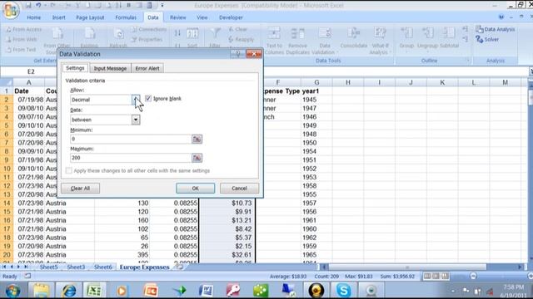Open the What-If Analysis icon
This screenshot has height=299, width=533.
(380, 33)
